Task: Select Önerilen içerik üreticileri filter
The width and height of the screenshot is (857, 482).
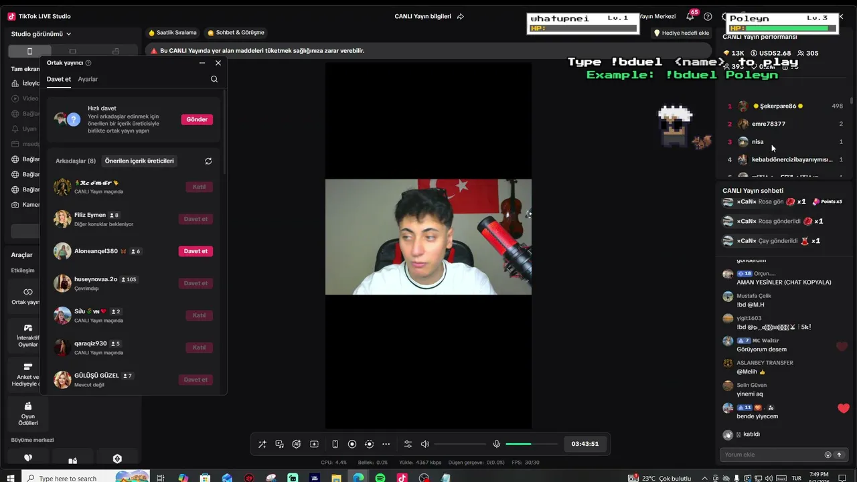Action: tap(139, 161)
